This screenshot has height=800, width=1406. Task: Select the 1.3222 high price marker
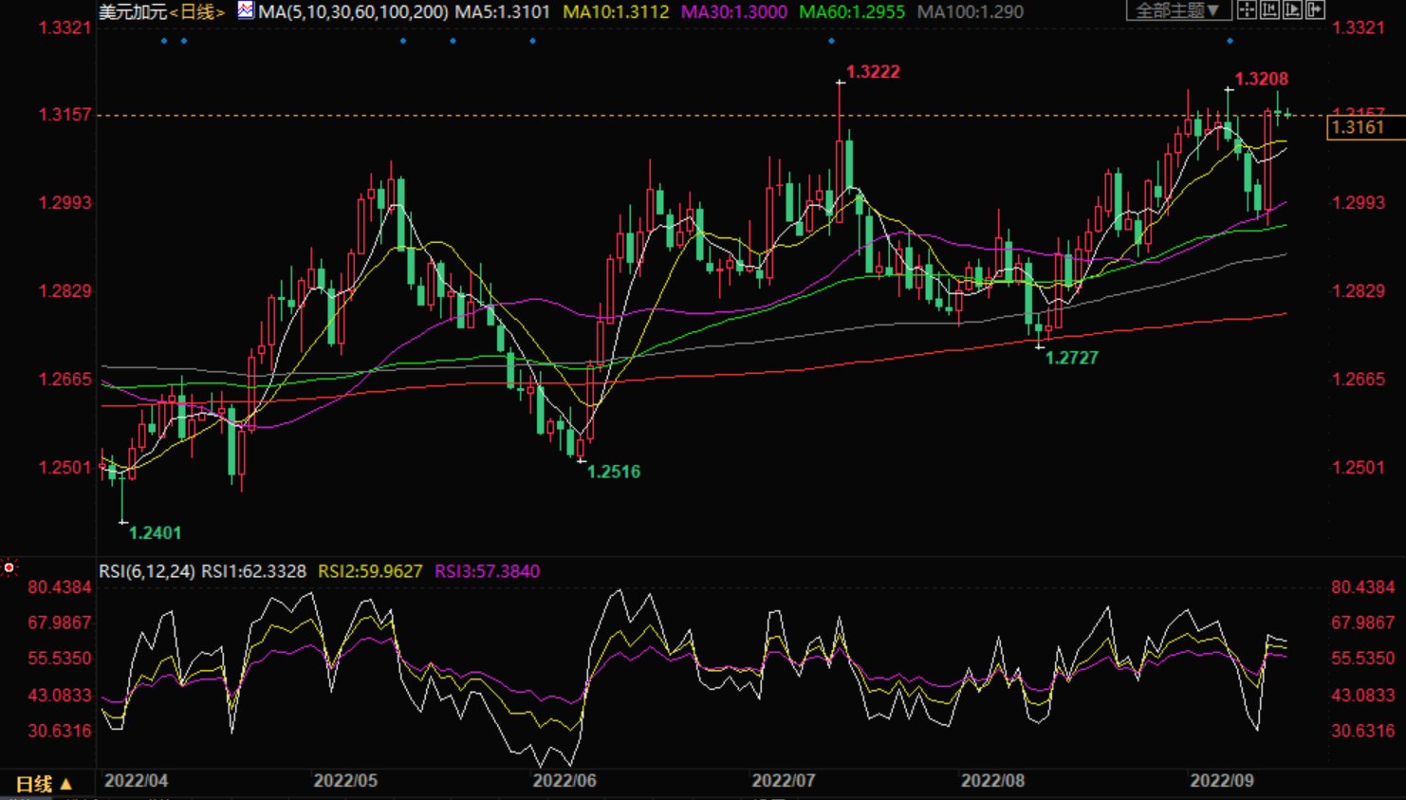(872, 72)
